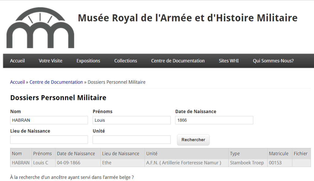Select the HABRAN result row name
The width and height of the screenshot is (314, 181).
(21, 163)
